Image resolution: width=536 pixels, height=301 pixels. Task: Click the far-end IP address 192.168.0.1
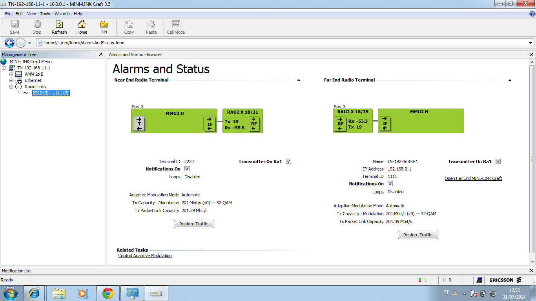pos(399,169)
